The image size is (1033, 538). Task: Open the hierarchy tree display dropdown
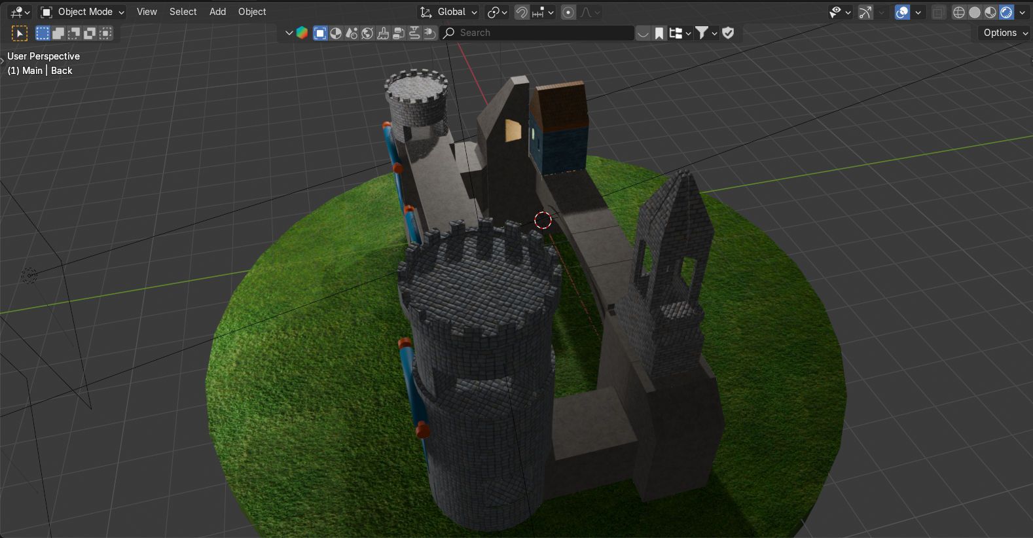[x=680, y=33]
